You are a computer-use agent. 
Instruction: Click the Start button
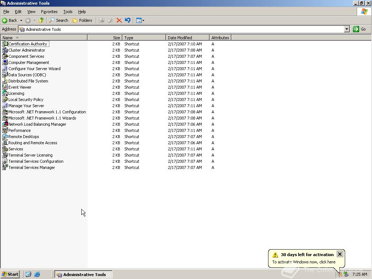coord(10,274)
